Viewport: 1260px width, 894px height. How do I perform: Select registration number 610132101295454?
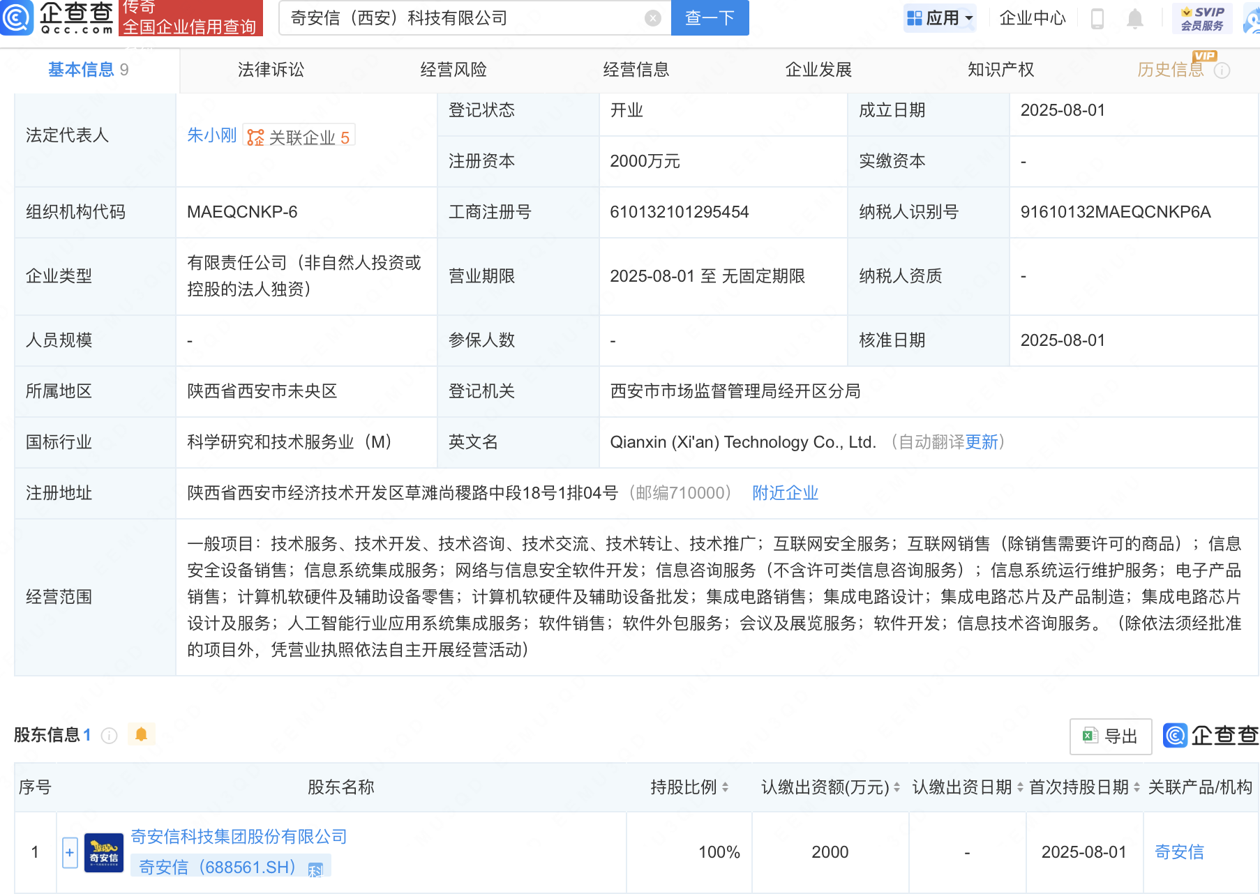680,212
